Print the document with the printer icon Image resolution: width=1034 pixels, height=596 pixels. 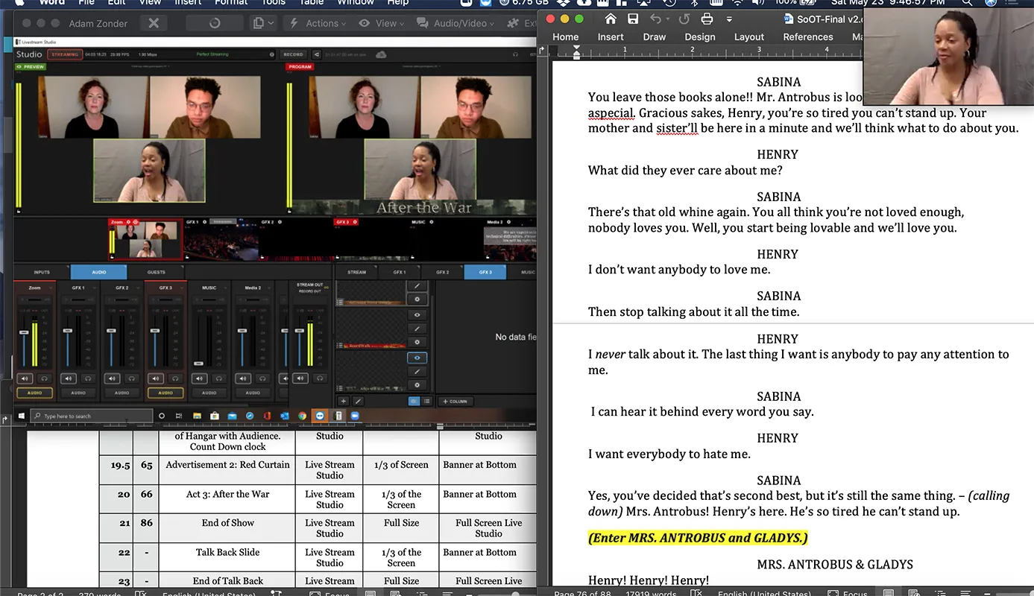706,19
